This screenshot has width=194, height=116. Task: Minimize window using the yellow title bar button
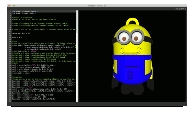[11, 6]
